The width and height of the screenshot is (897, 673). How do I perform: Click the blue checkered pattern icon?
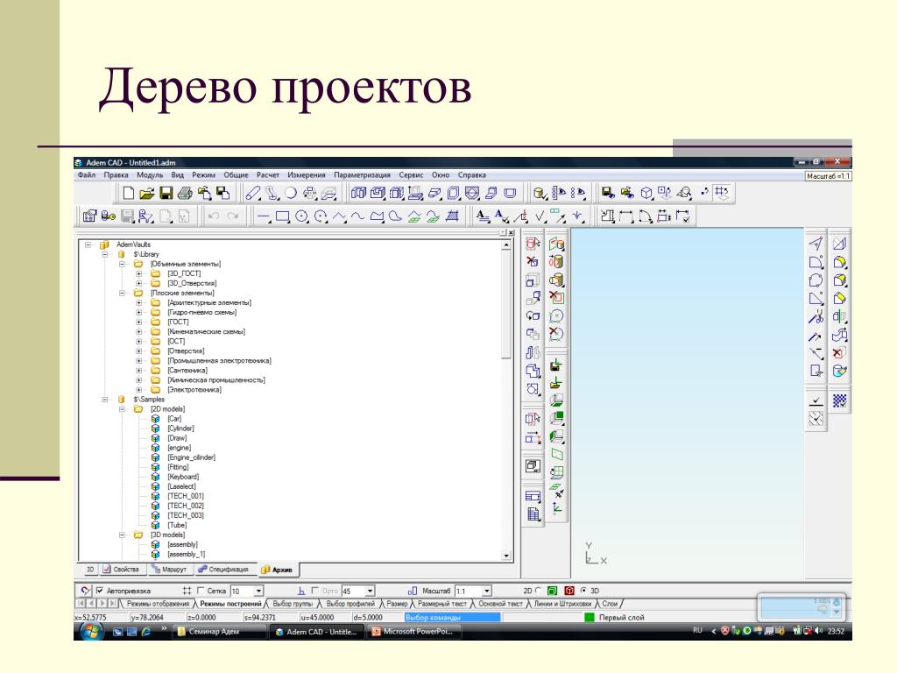point(839,400)
